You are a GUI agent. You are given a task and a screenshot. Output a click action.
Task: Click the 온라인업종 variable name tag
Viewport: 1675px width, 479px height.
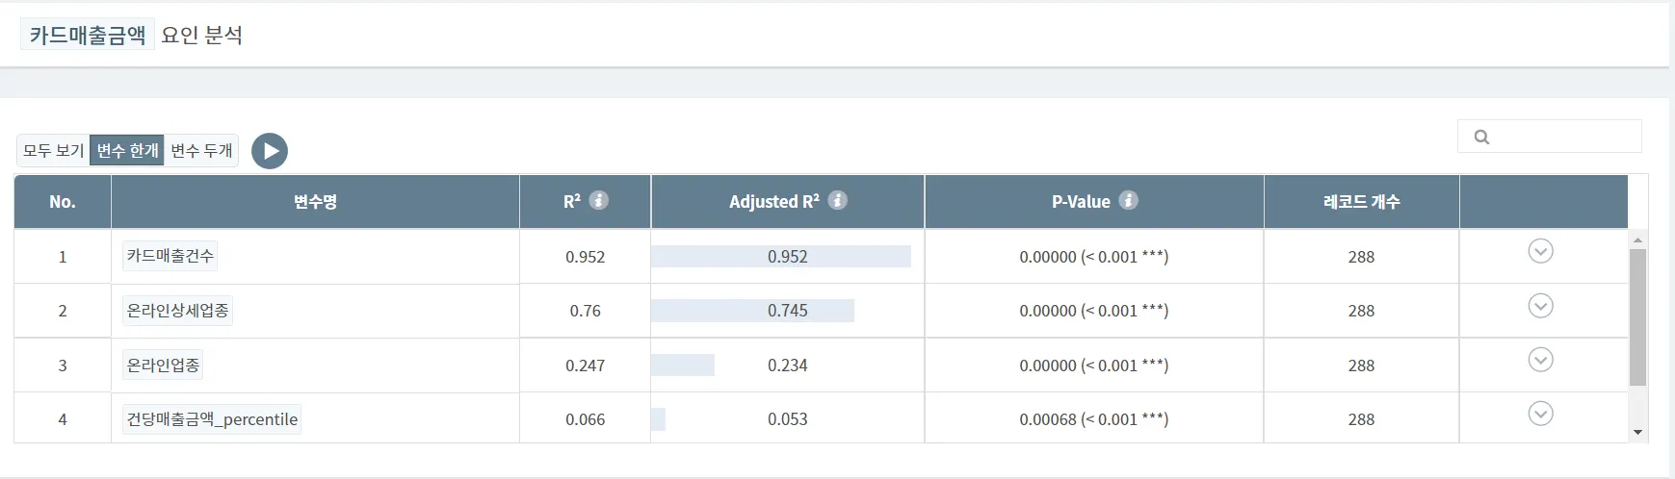(164, 366)
